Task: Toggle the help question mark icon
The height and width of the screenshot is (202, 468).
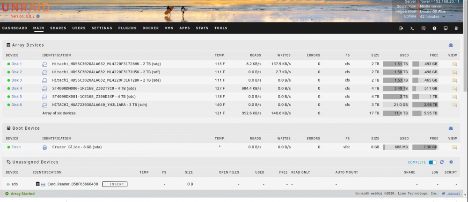Action: point(435,28)
